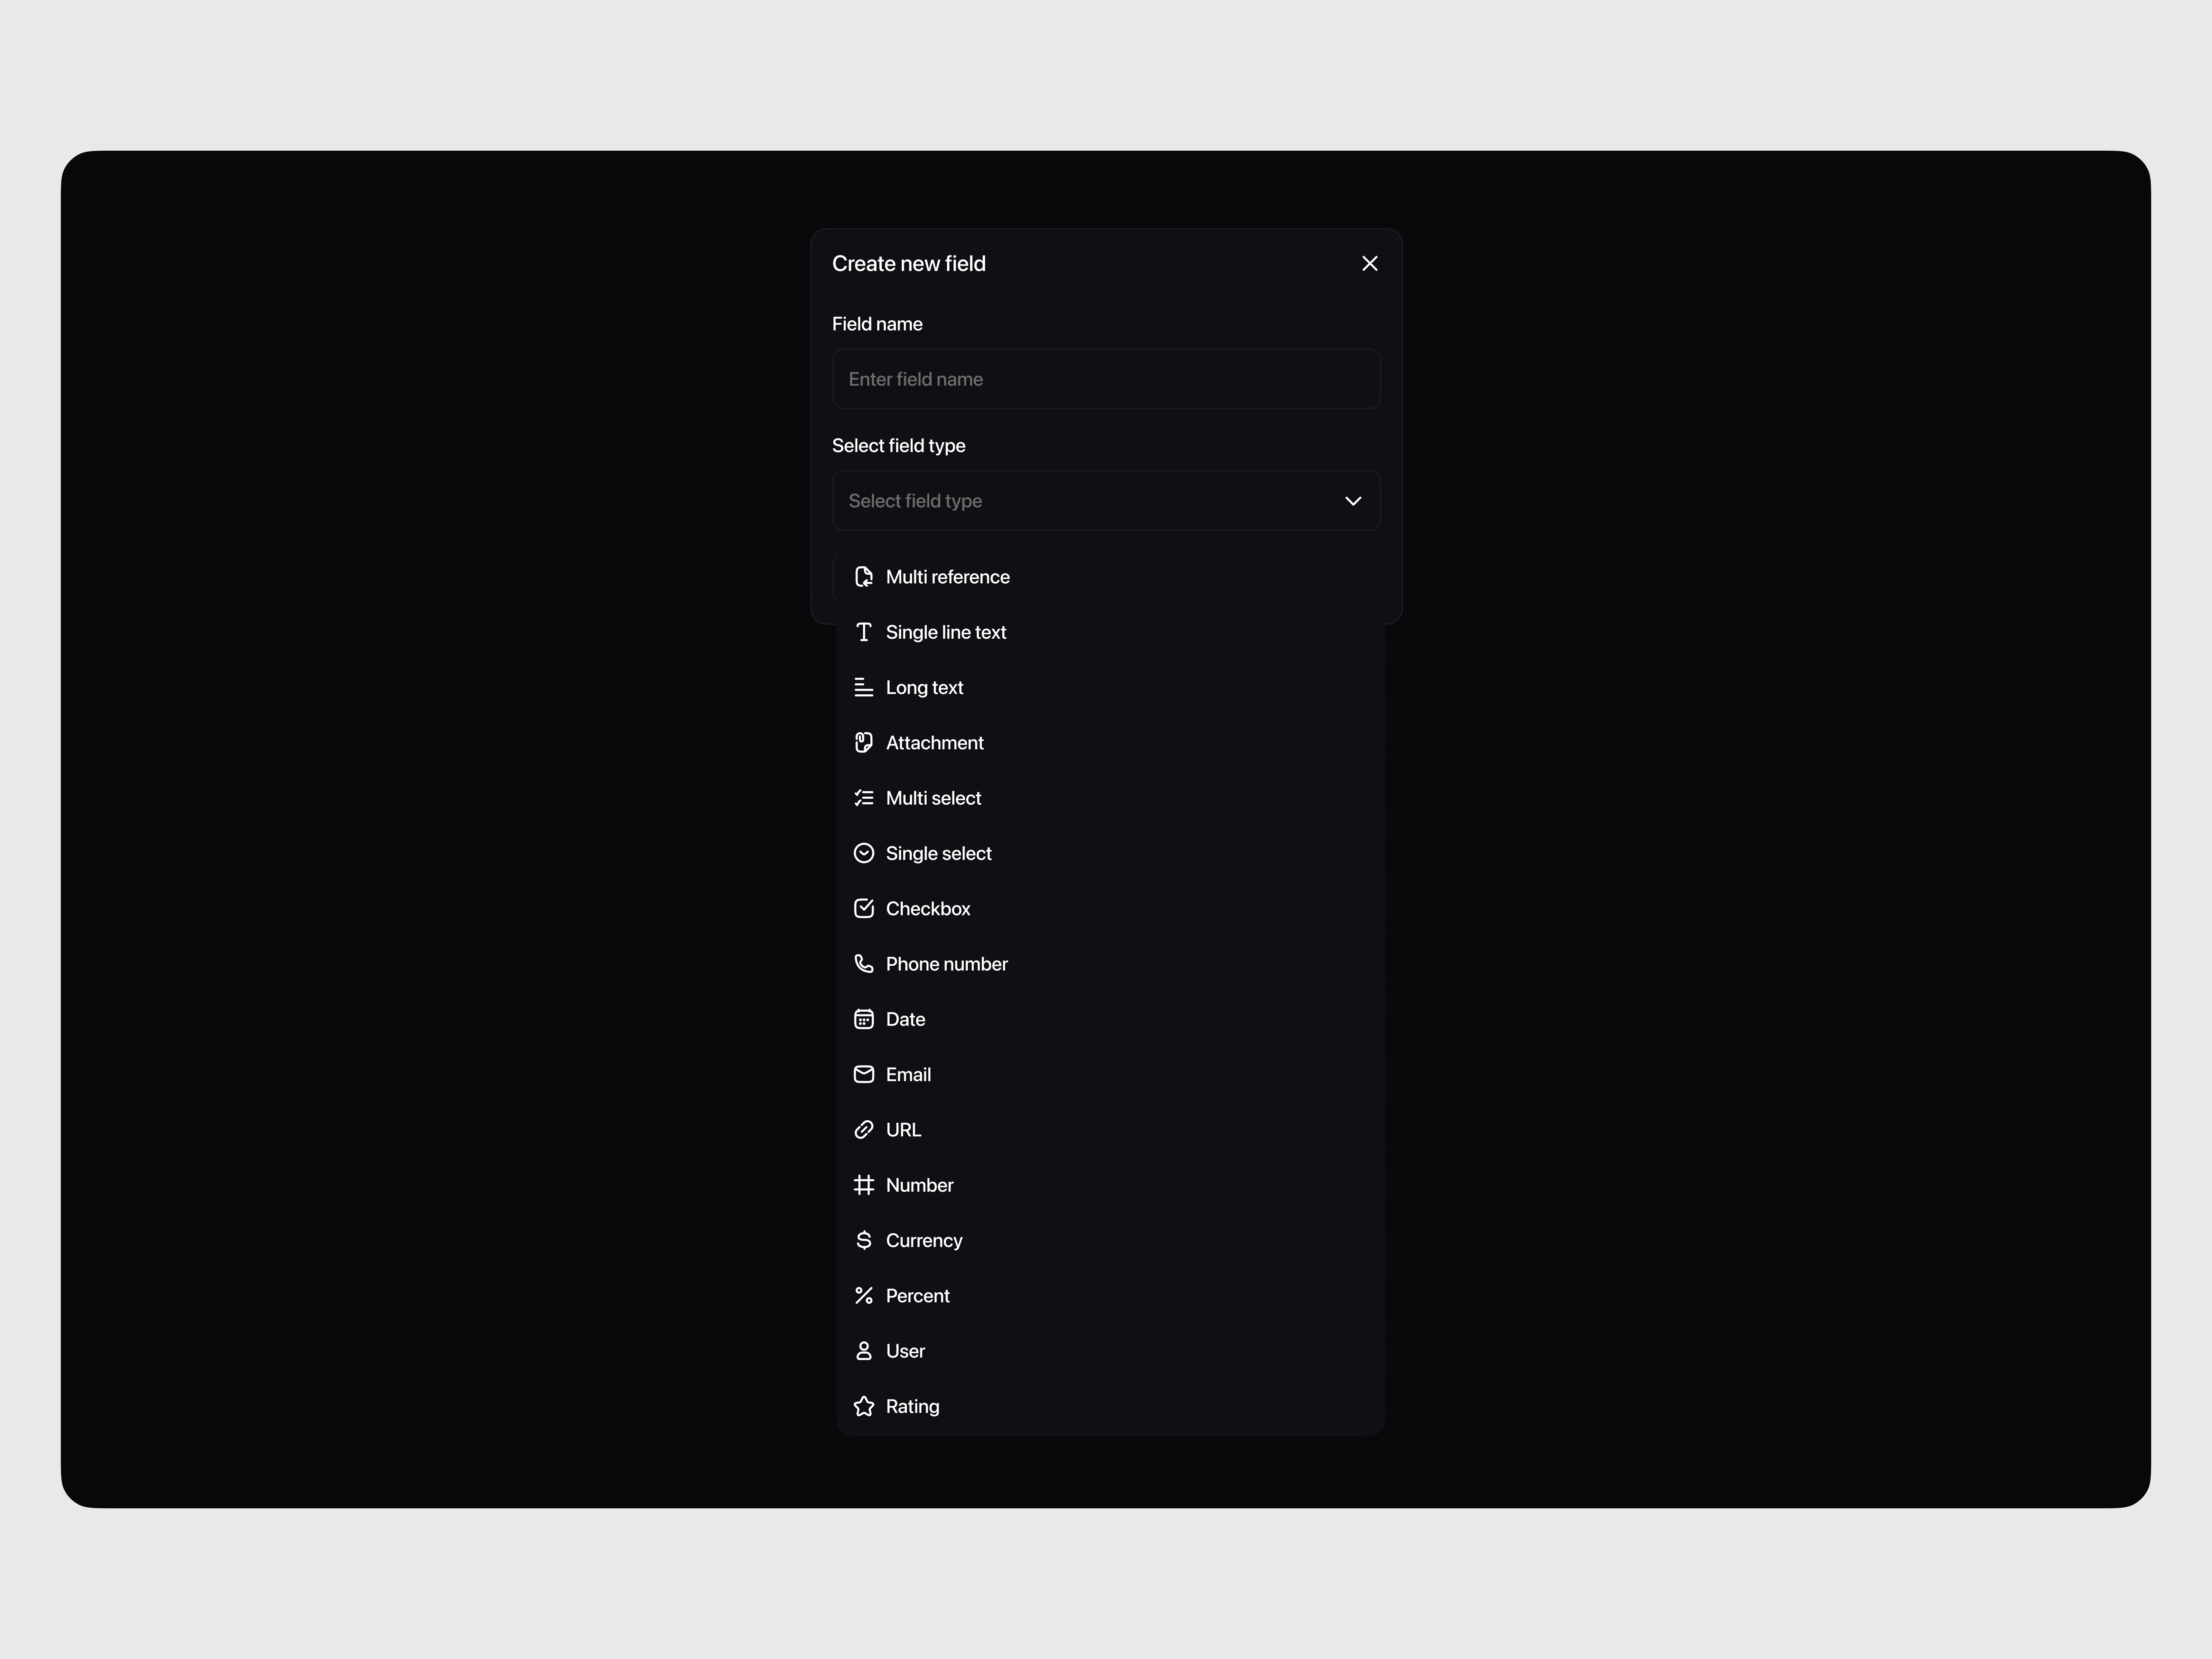Focus the Enter field name input

[x=1106, y=379]
